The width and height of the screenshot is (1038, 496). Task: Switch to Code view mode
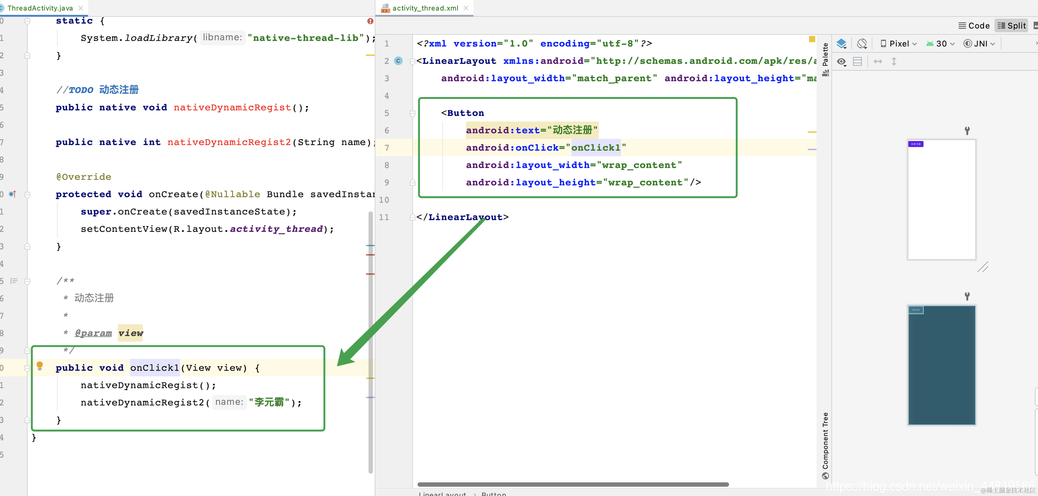tap(974, 26)
